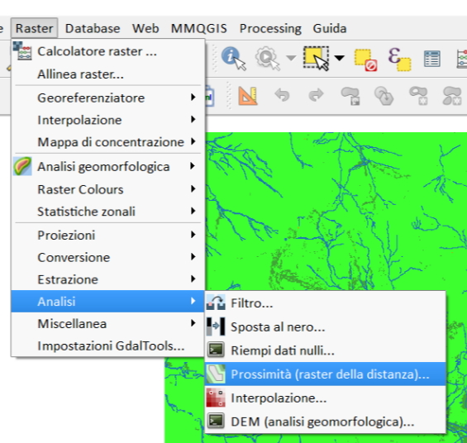Open Select by expression tool
Image resolution: width=467 pixels, height=443 pixels.
click(399, 59)
